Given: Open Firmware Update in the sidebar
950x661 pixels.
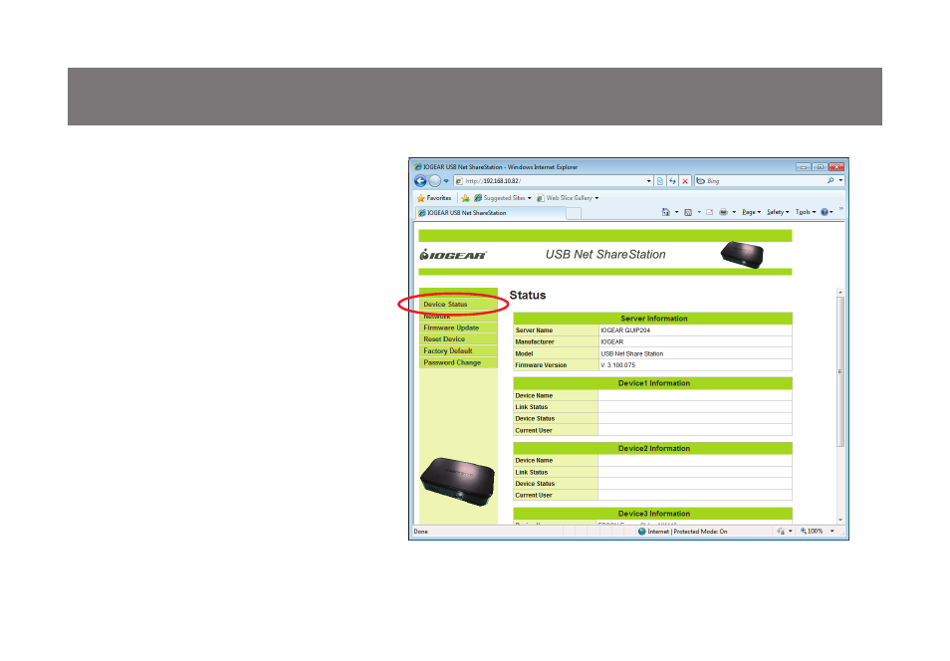Looking at the screenshot, I should pyautogui.click(x=451, y=328).
